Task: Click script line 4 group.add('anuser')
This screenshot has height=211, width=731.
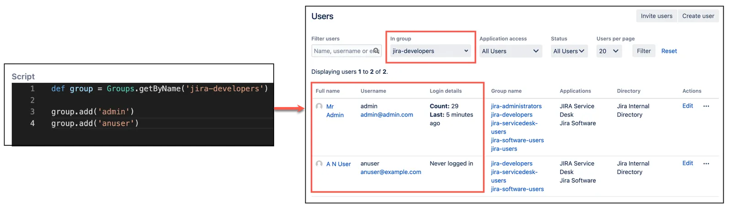Action: point(95,123)
